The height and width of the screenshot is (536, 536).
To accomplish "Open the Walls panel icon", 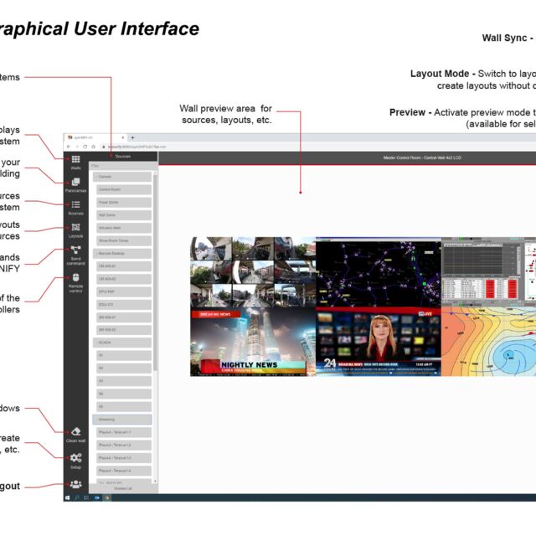I will pyautogui.click(x=75, y=160).
